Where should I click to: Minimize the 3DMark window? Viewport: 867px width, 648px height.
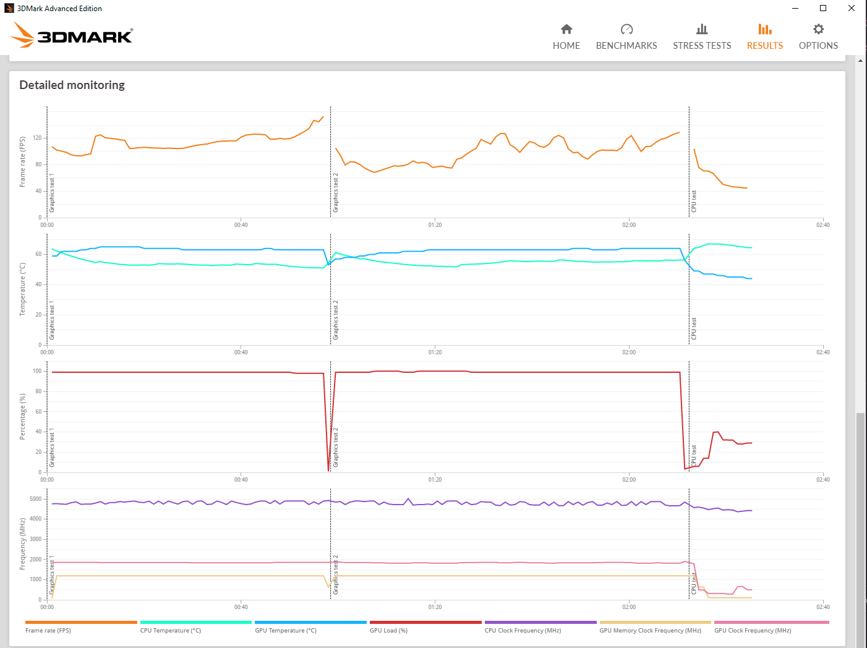click(795, 8)
